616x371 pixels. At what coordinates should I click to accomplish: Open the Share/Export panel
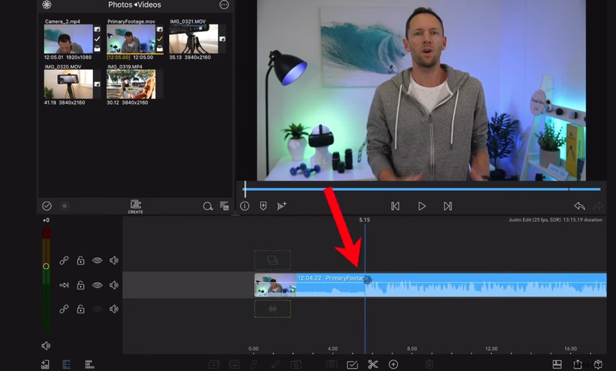point(577,364)
